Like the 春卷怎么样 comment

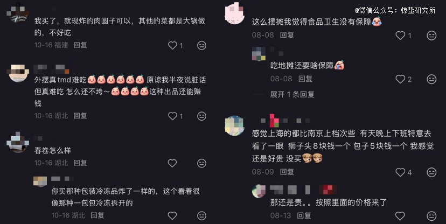[172, 163]
